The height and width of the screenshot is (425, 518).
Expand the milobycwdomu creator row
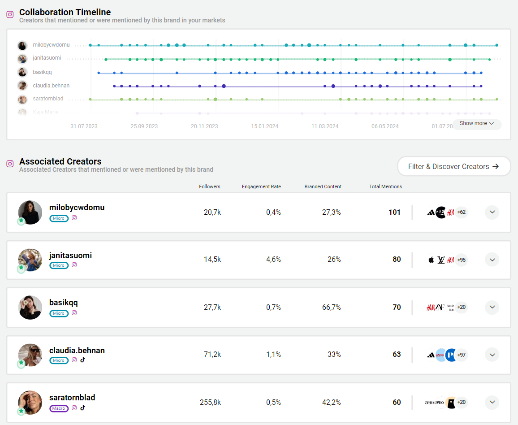click(492, 212)
